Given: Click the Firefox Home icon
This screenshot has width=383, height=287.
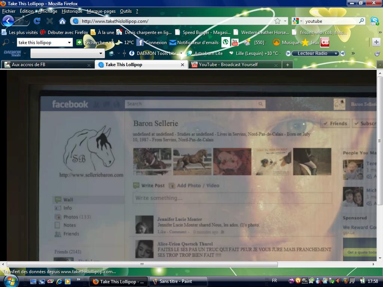Looking at the screenshot, I should tap(62, 21).
